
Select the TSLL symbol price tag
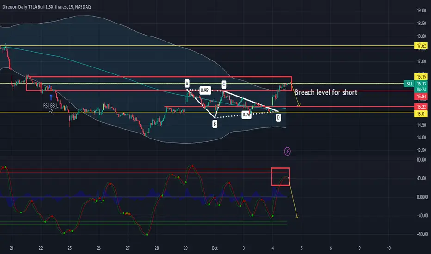point(408,84)
